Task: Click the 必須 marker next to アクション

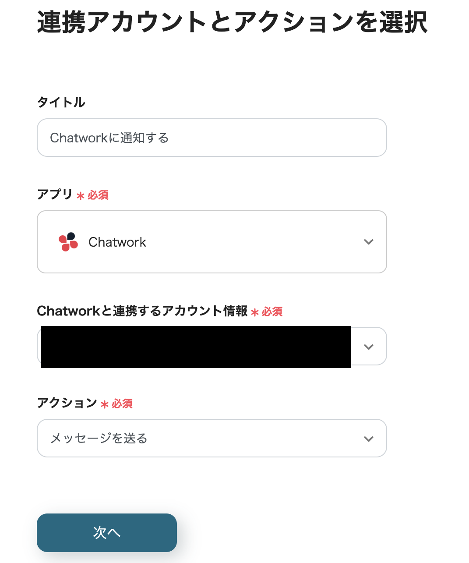Action: pyautogui.click(x=122, y=404)
